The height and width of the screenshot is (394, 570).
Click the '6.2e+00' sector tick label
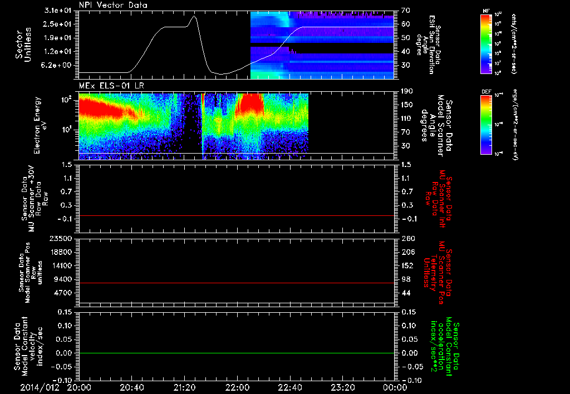(x=57, y=66)
